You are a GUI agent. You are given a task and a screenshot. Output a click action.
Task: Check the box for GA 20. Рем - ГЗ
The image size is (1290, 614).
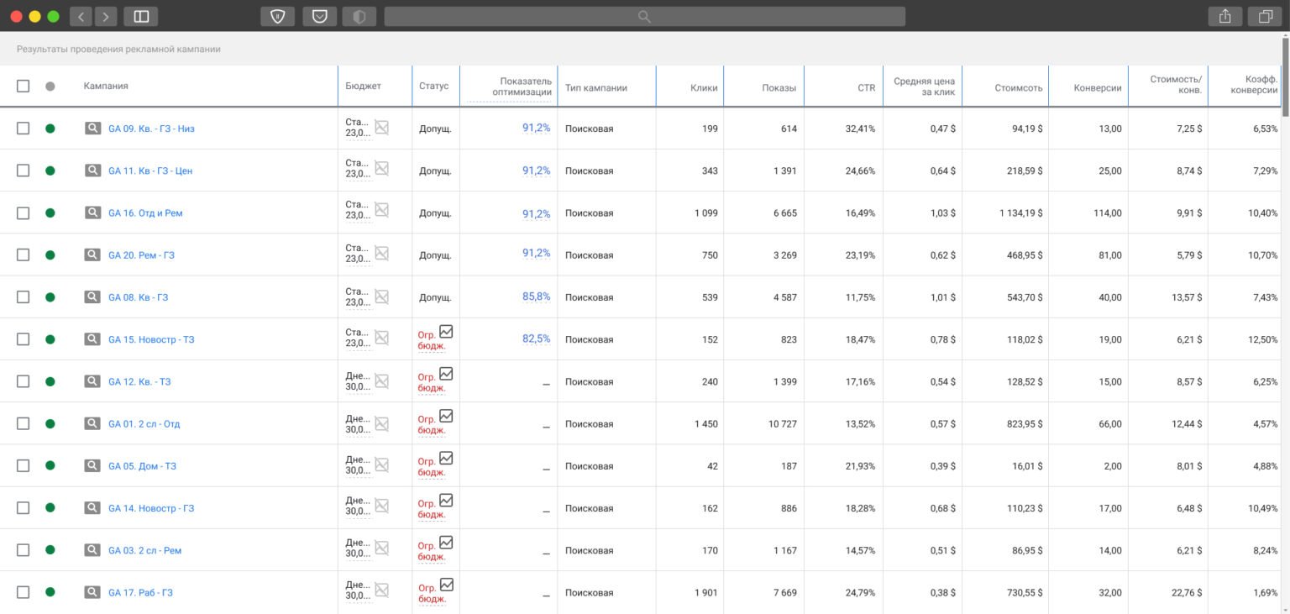(24, 255)
